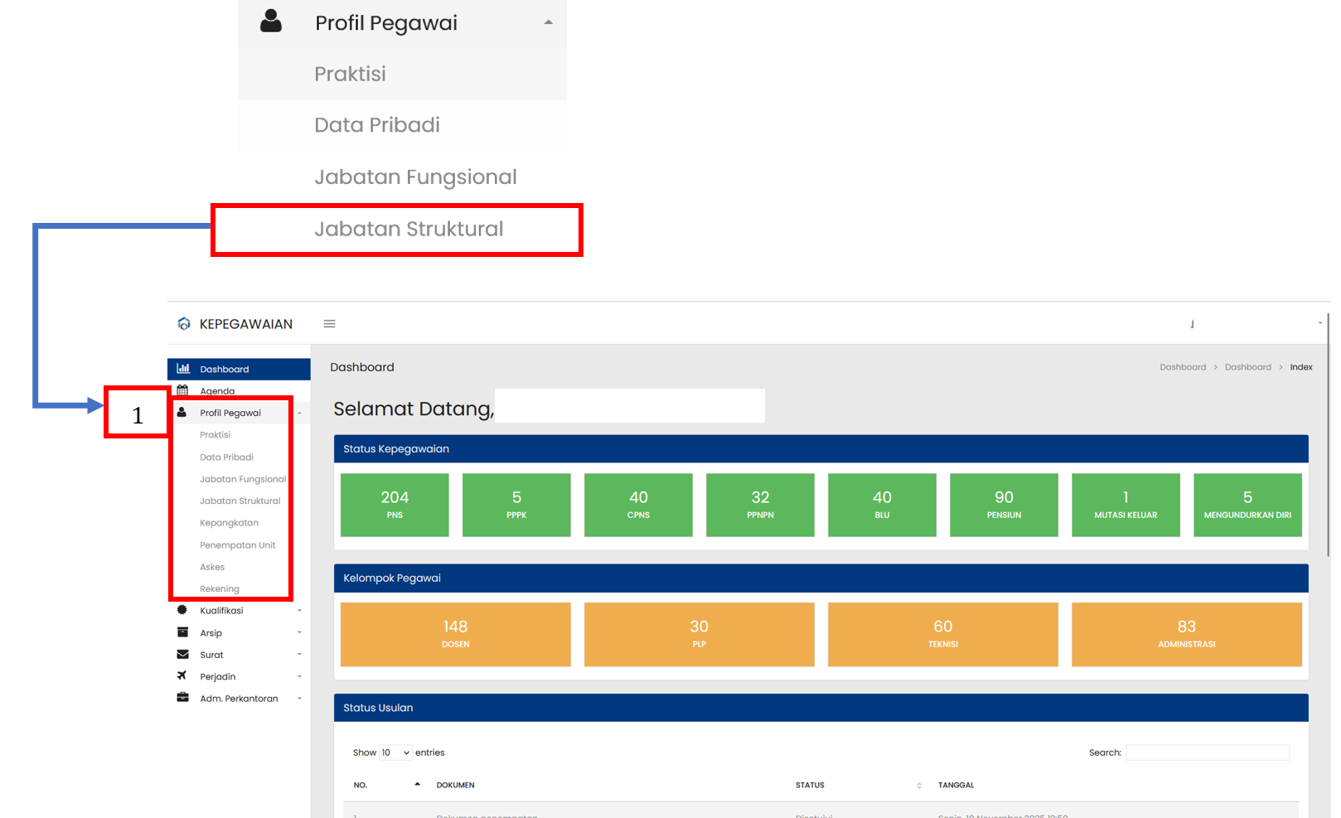Open the Rekening sidebar submenu item

(220, 589)
